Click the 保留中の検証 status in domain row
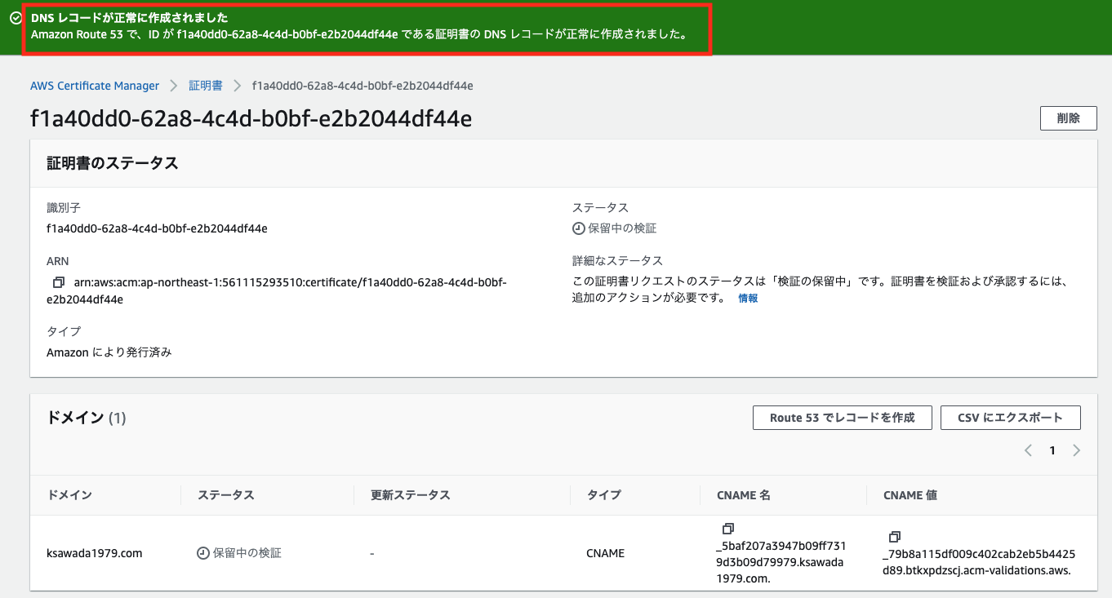This screenshot has width=1112, height=598. coord(247,553)
